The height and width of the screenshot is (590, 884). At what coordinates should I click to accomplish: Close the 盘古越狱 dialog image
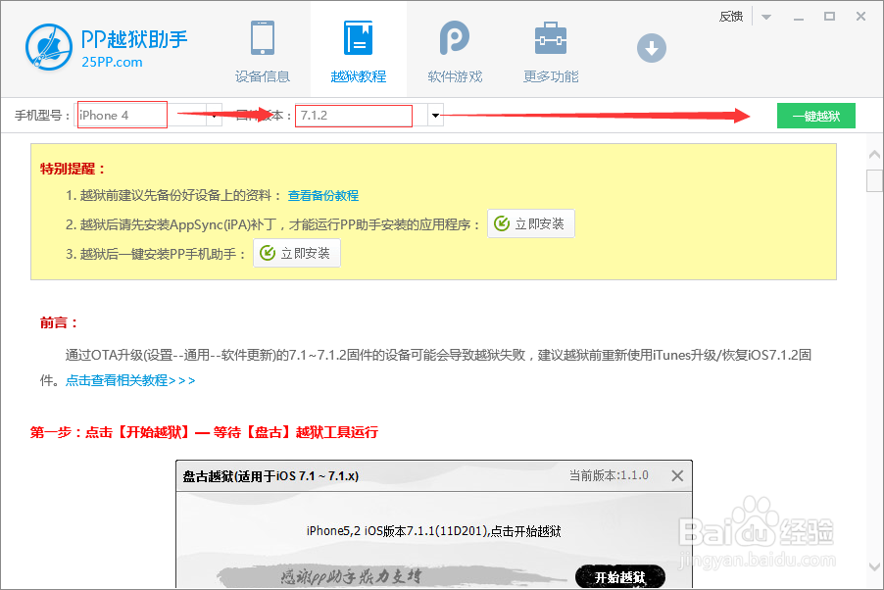[x=677, y=475]
